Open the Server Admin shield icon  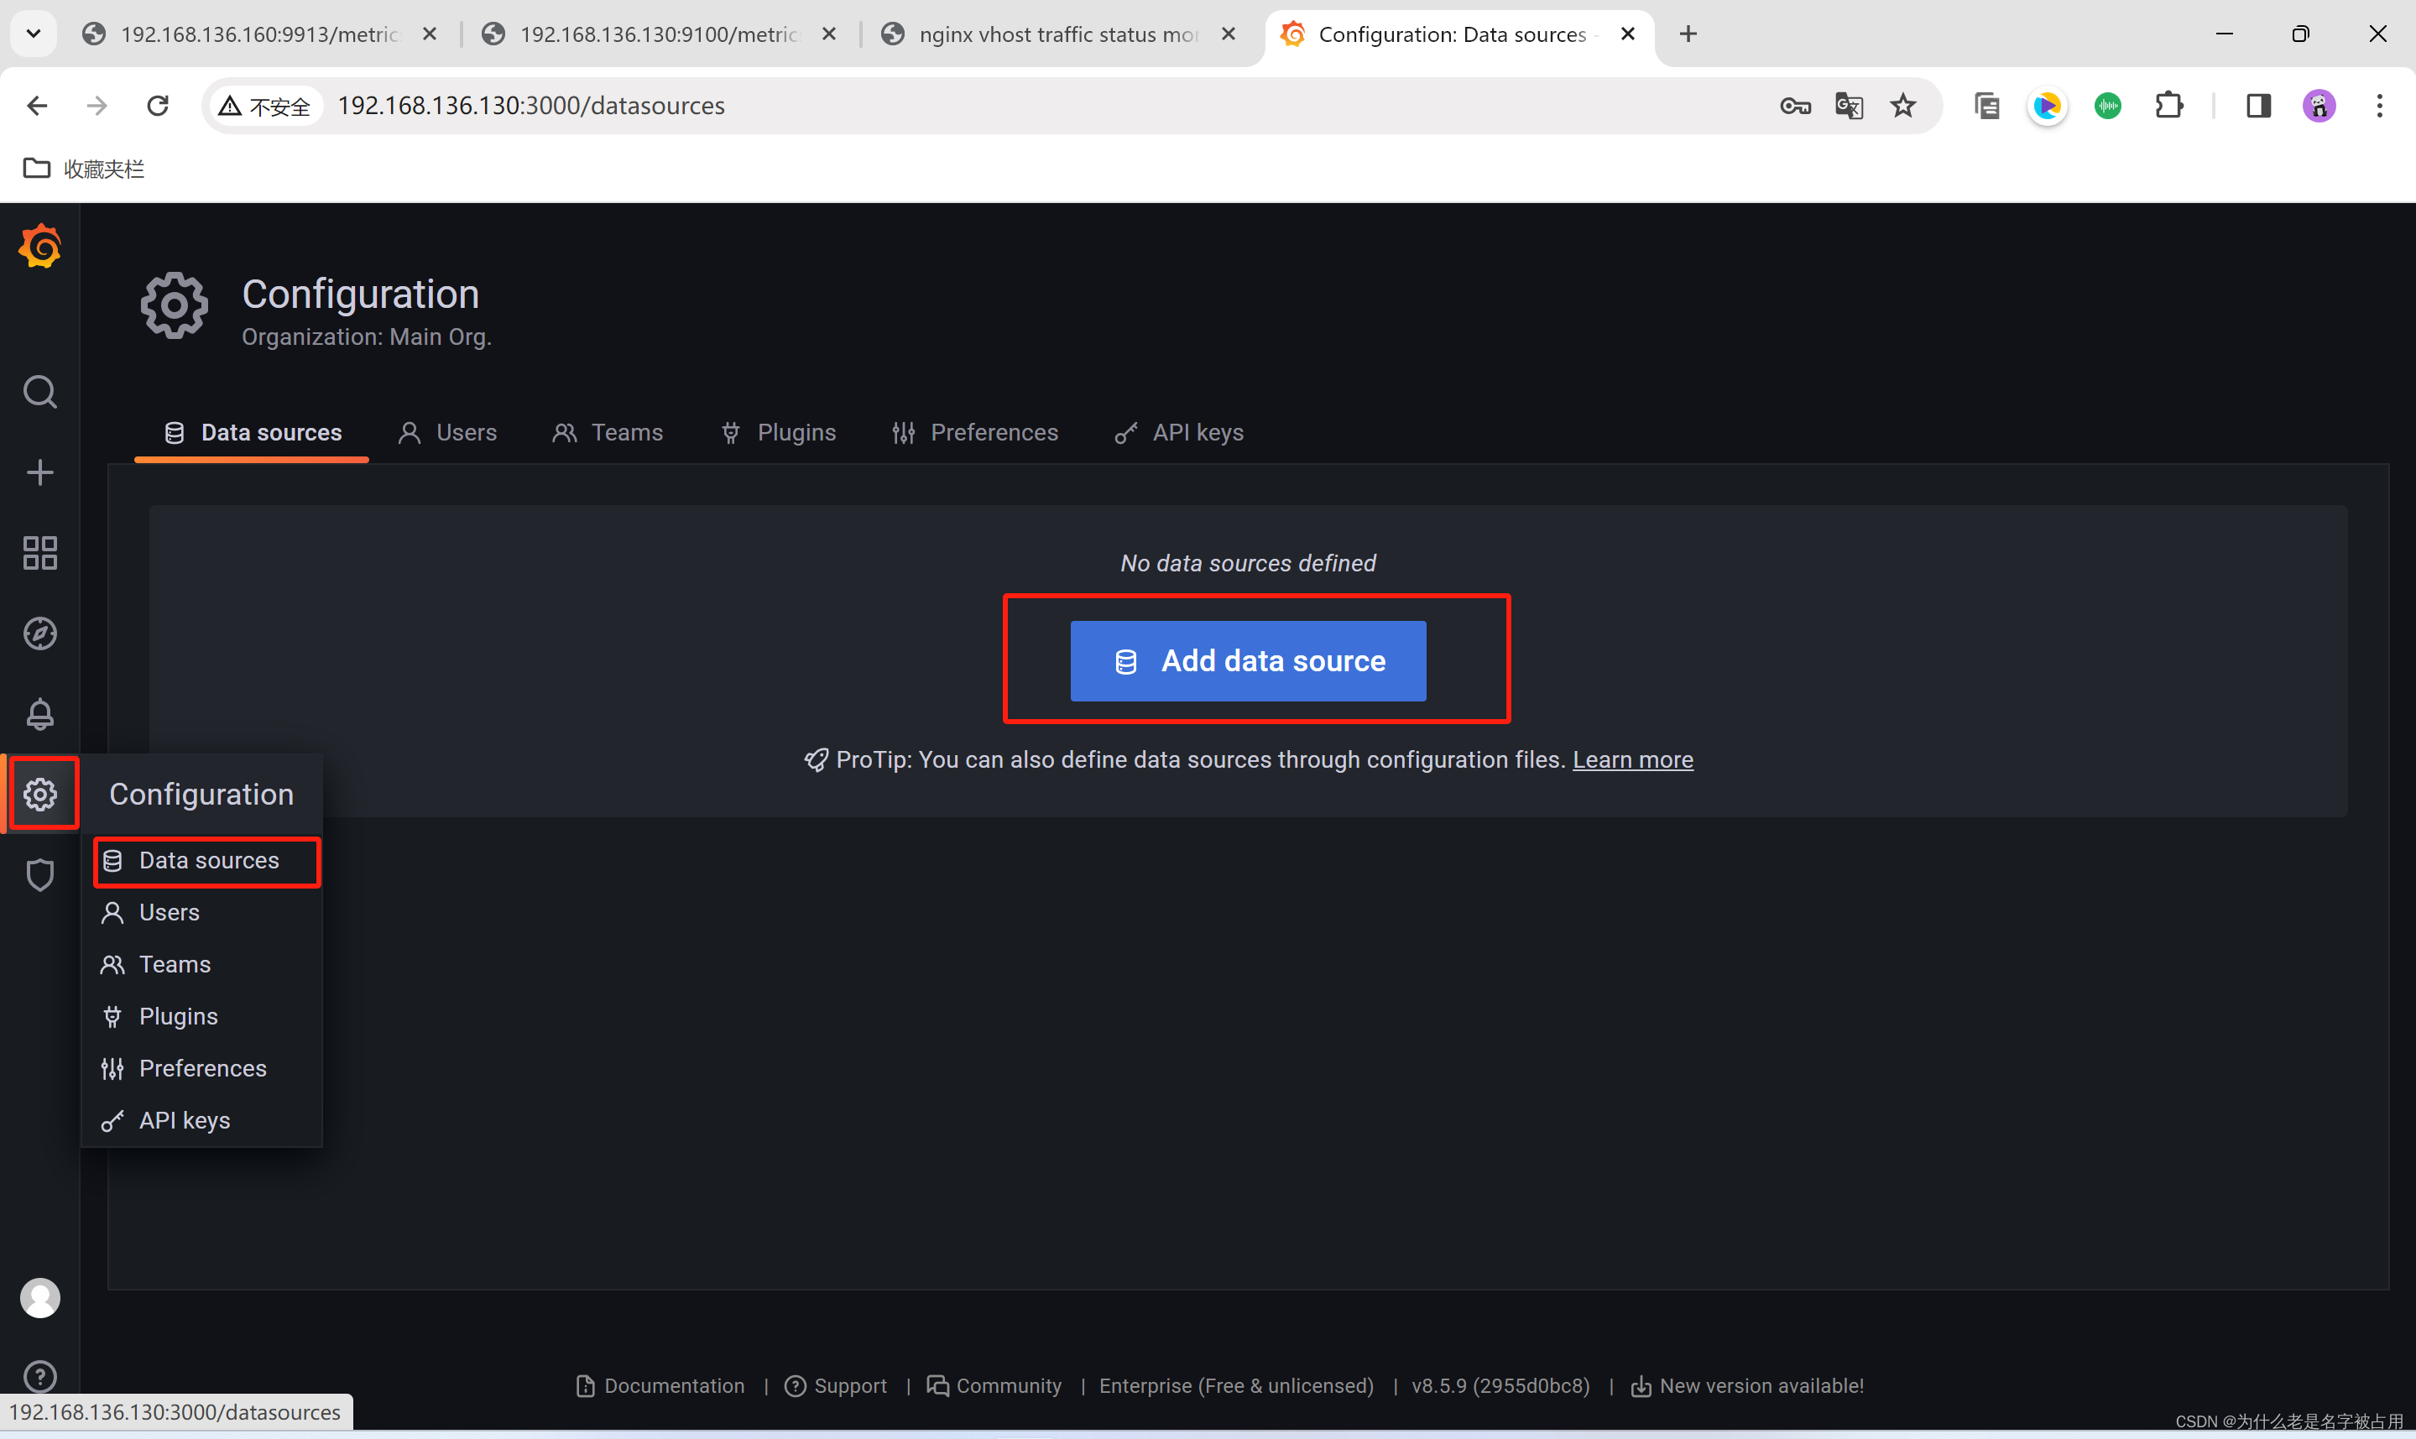pos(39,874)
